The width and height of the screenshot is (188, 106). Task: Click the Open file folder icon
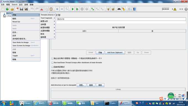(12, 9)
